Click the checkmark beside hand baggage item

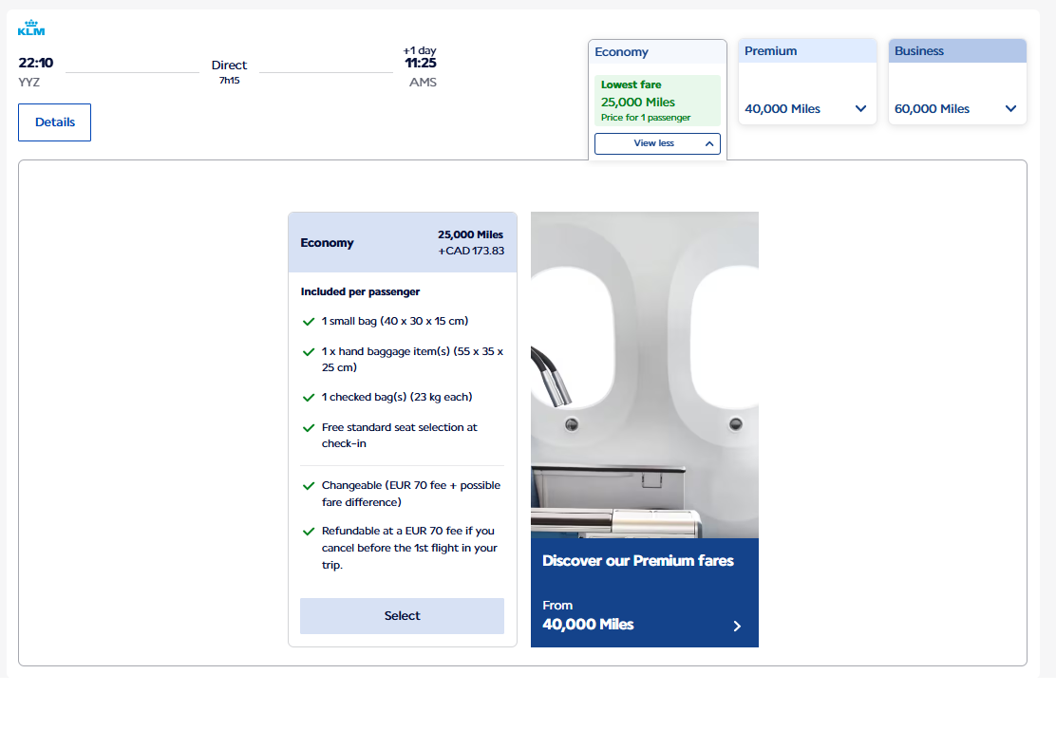point(308,351)
